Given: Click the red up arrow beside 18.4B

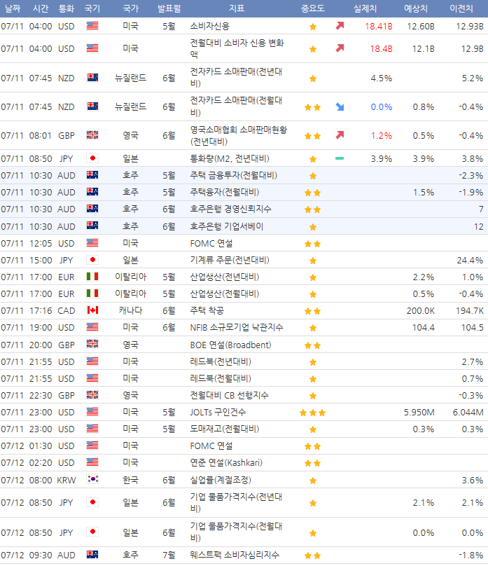Looking at the screenshot, I should click(x=340, y=48).
